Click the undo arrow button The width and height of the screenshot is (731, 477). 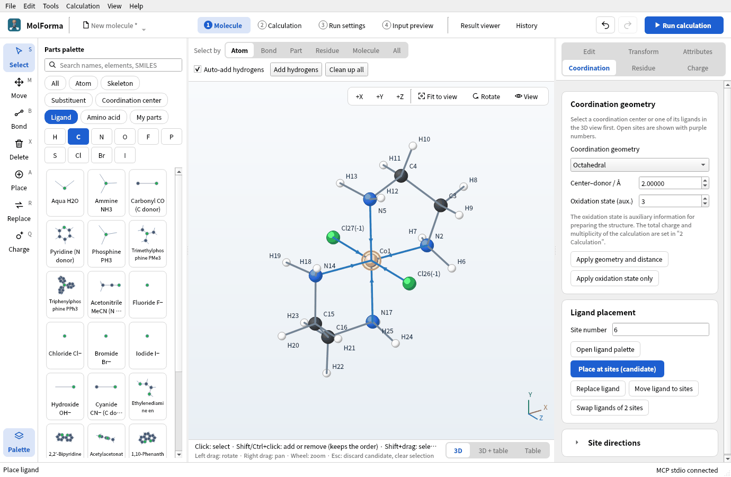tap(605, 25)
